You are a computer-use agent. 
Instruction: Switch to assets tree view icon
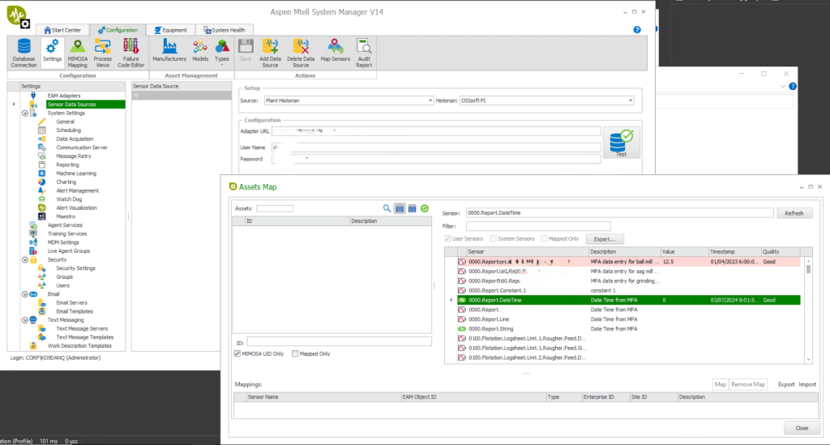[412, 208]
